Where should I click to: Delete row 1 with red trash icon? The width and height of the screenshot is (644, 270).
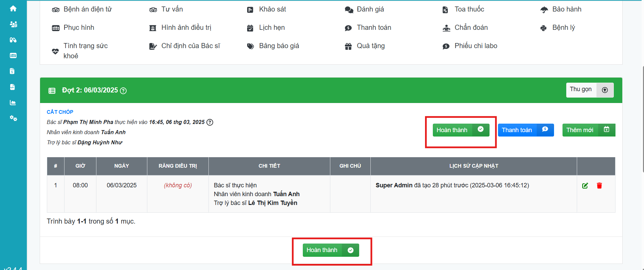[x=599, y=186]
